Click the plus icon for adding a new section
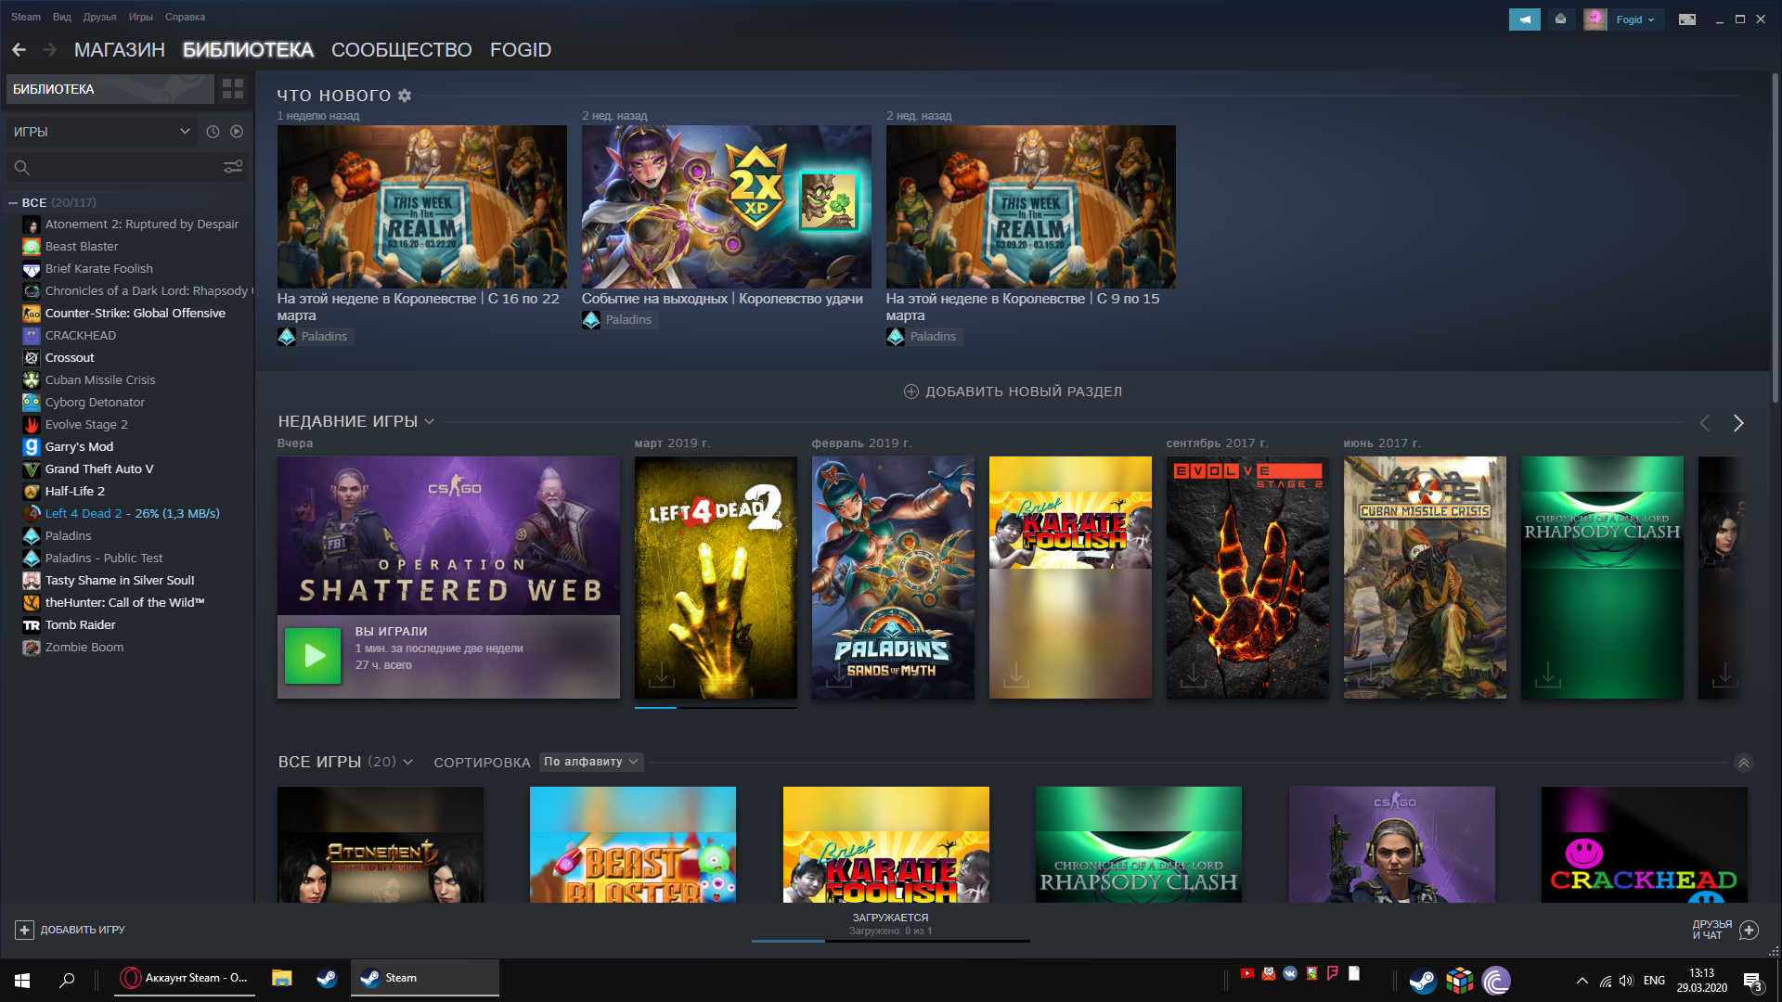The height and width of the screenshot is (1002, 1782). coord(910,392)
